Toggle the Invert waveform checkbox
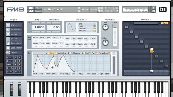Viewport: 173px width, 97px height. click(94, 26)
